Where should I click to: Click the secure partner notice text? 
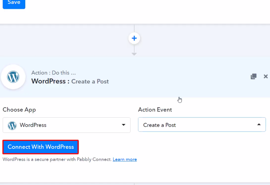[x=57, y=159]
